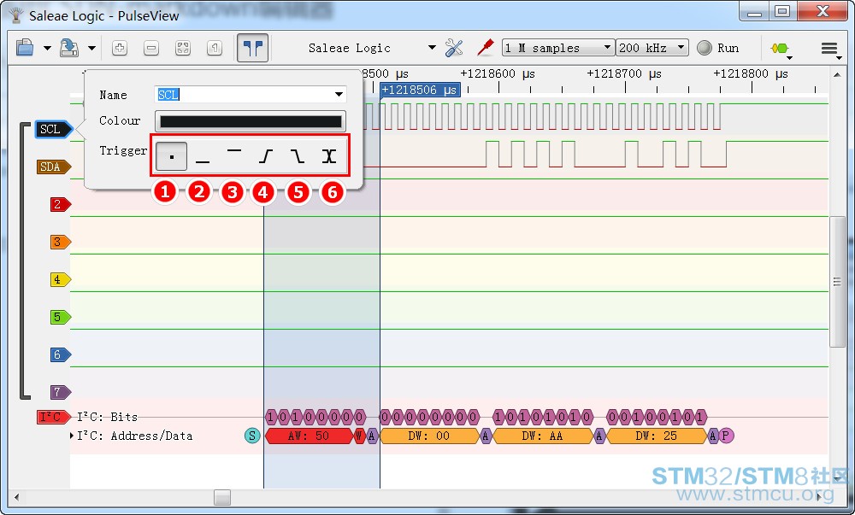Zoom in on the waveform view
The height and width of the screenshot is (515, 855).
tap(120, 48)
